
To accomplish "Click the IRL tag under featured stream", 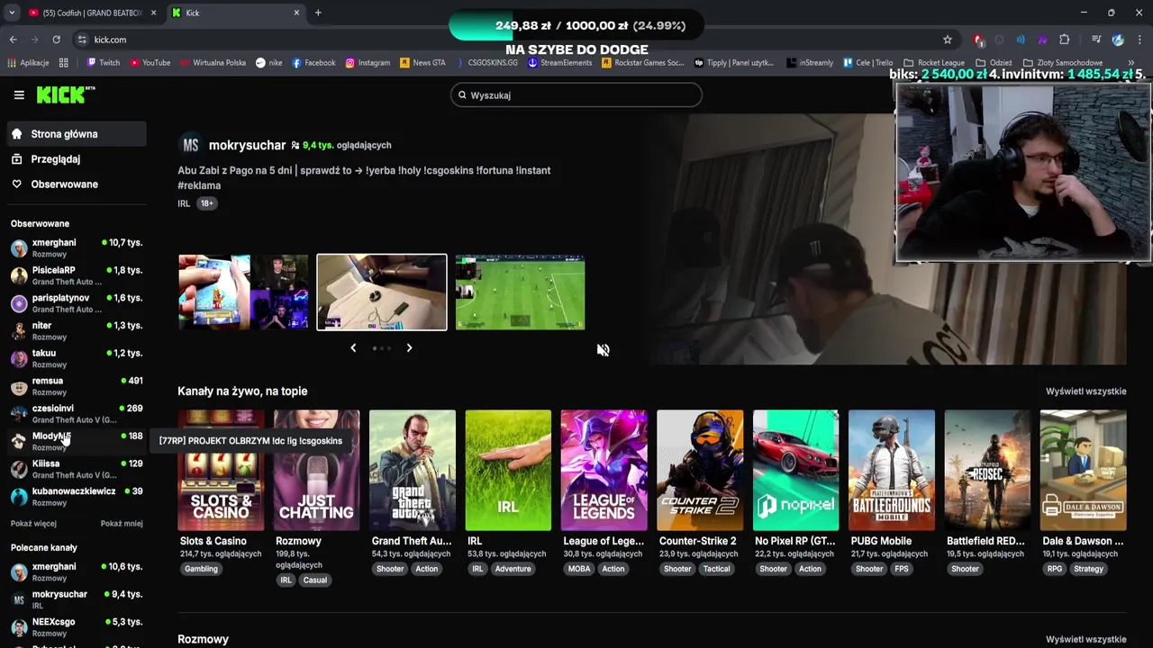I will [184, 203].
